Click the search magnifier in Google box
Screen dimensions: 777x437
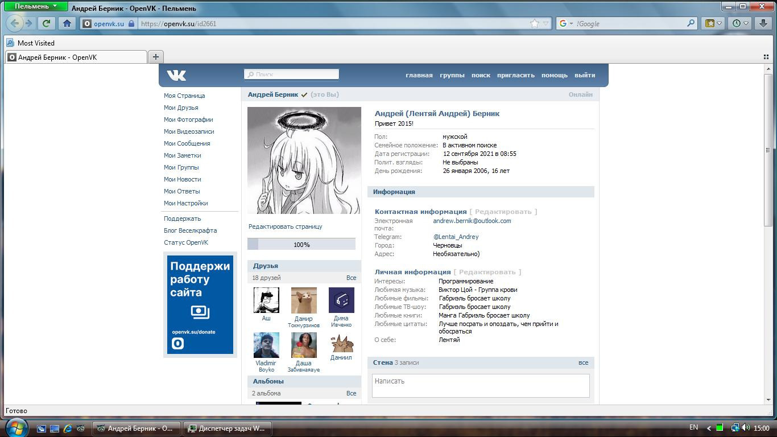(x=691, y=23)
